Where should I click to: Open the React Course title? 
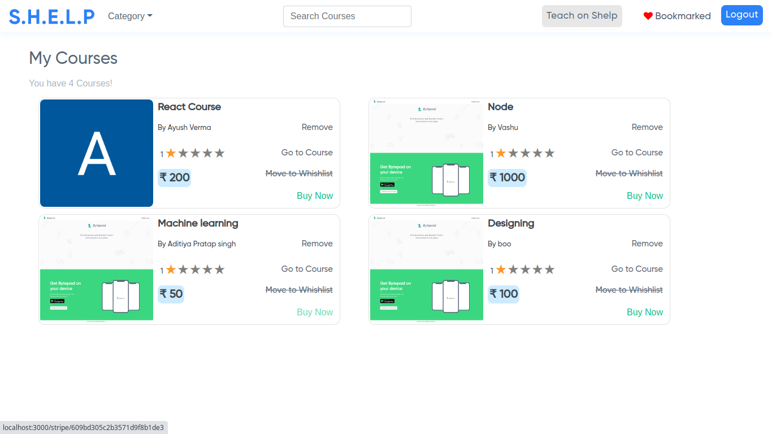click(x=189, y=107)
